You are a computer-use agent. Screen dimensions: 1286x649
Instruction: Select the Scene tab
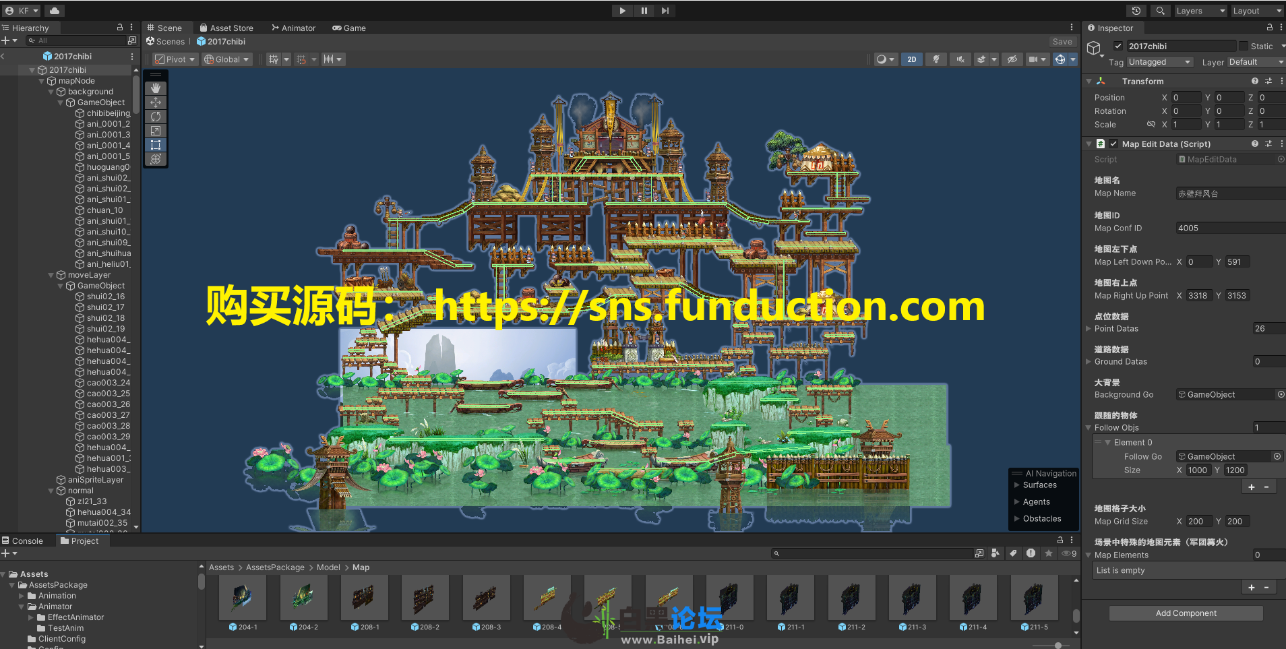pyautogui.click(x=164, y=28)
